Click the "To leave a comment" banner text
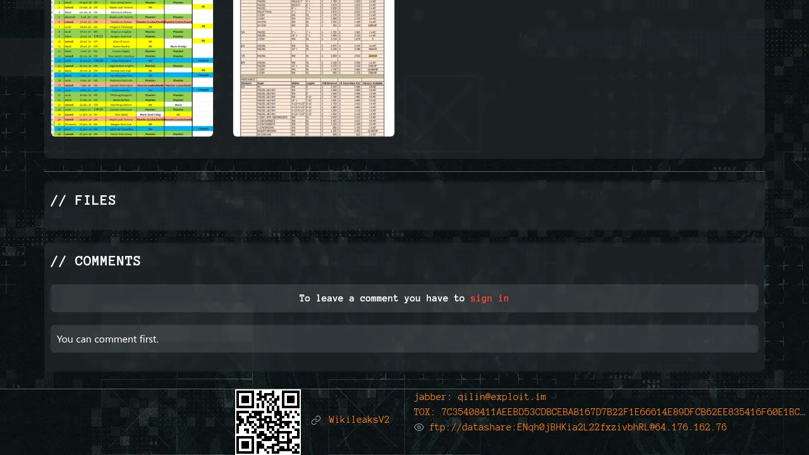 point(382,298)
